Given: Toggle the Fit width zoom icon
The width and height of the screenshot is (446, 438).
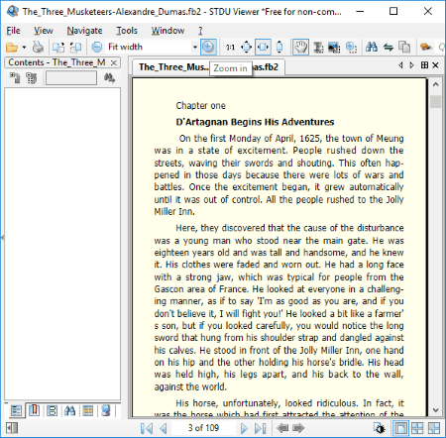Looking at the screenshot, I should [x=263, y=48].
